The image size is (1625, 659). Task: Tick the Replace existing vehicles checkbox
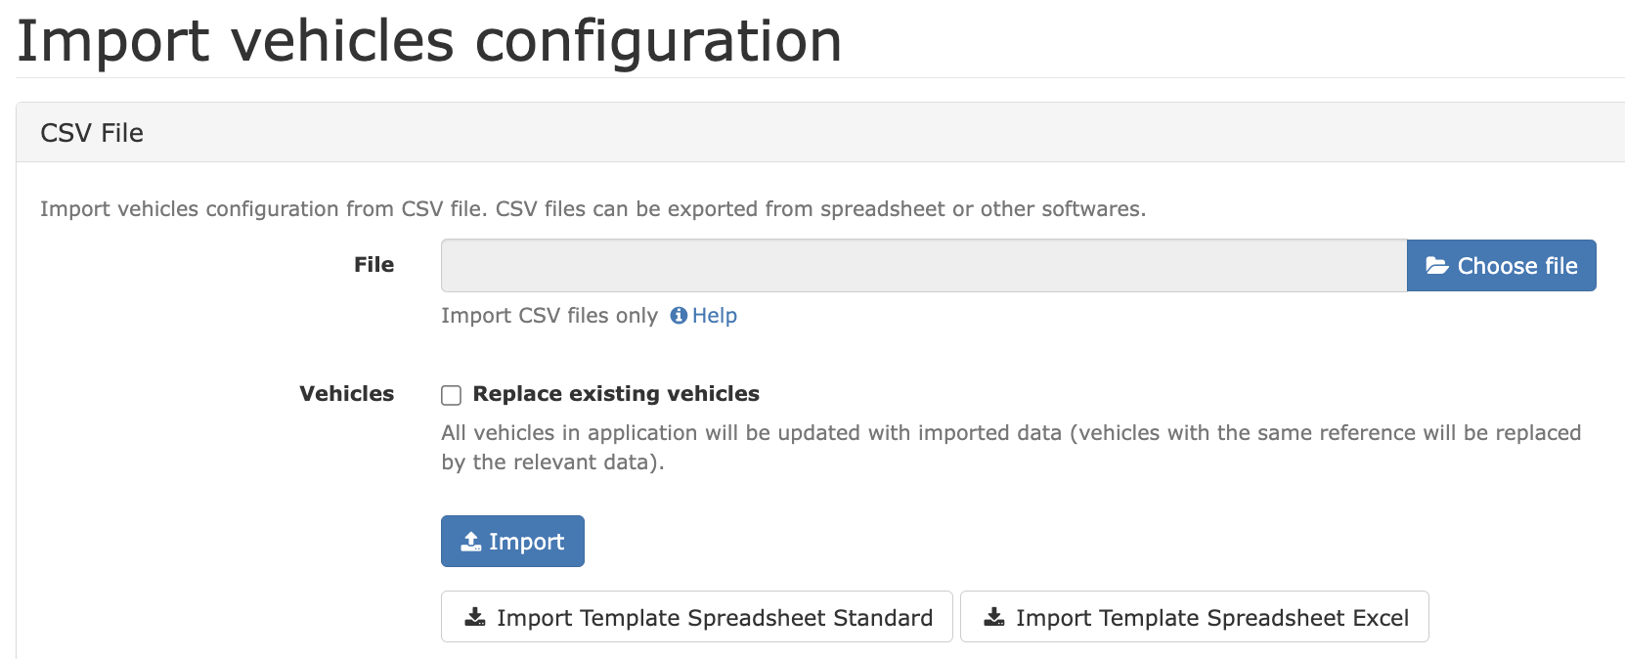click(x=451, y=395)
